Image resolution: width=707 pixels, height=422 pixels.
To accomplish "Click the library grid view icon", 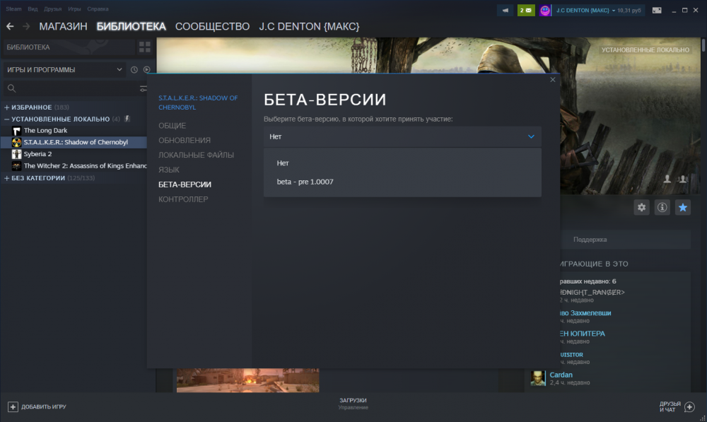I will tap(145, 47).
